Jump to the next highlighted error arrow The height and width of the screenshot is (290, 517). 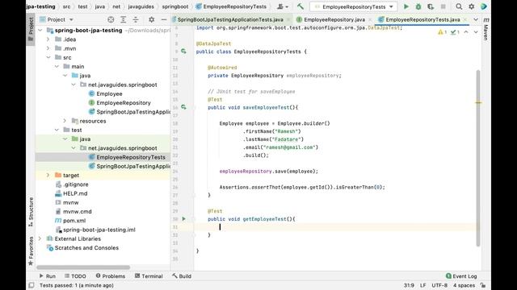click(x=476, y=32)
